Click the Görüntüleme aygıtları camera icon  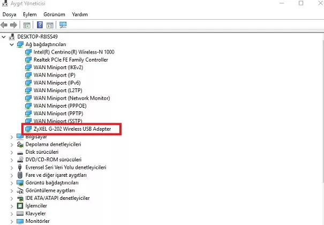20,190
